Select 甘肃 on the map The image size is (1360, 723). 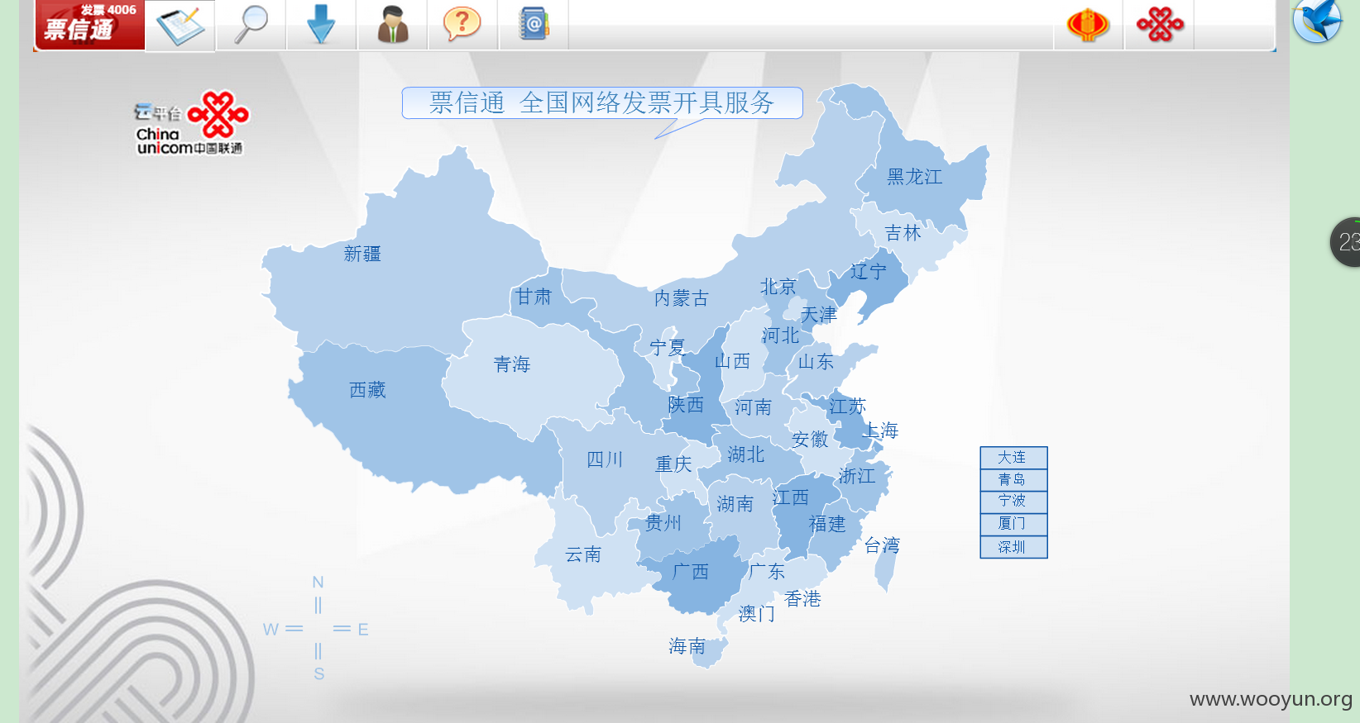pos(534,297)
